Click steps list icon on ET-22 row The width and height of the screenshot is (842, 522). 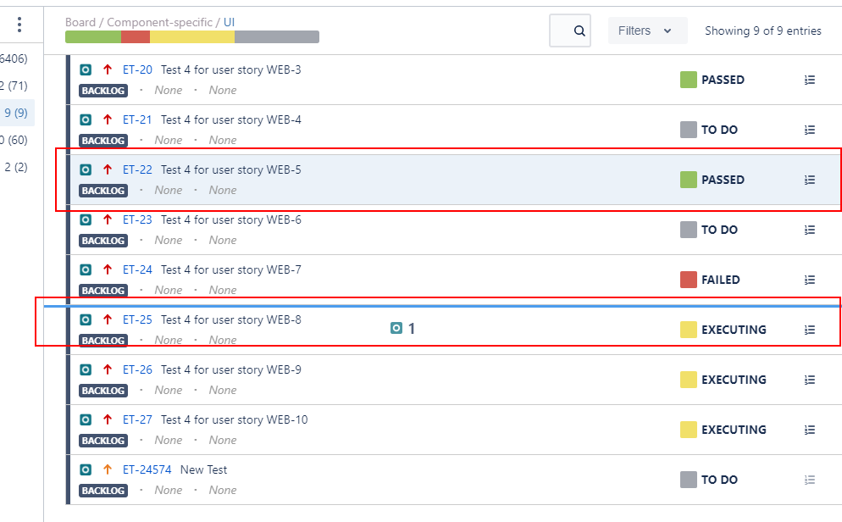coord(810,180)
